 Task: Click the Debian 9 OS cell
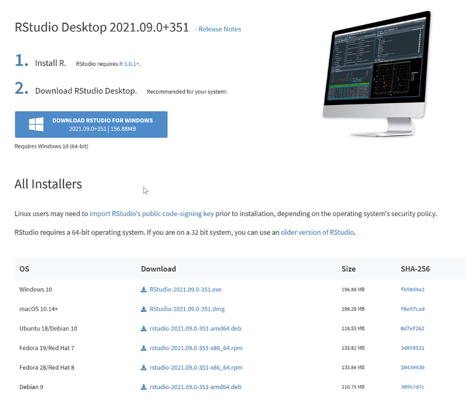click(x=31, y=387)
